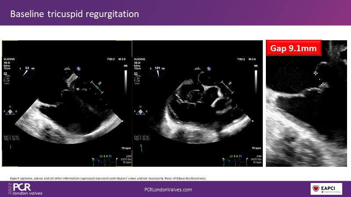Open the PCRLondonValves.com link
The height and width of the screenshot is (197, 351).
[168, 190]
